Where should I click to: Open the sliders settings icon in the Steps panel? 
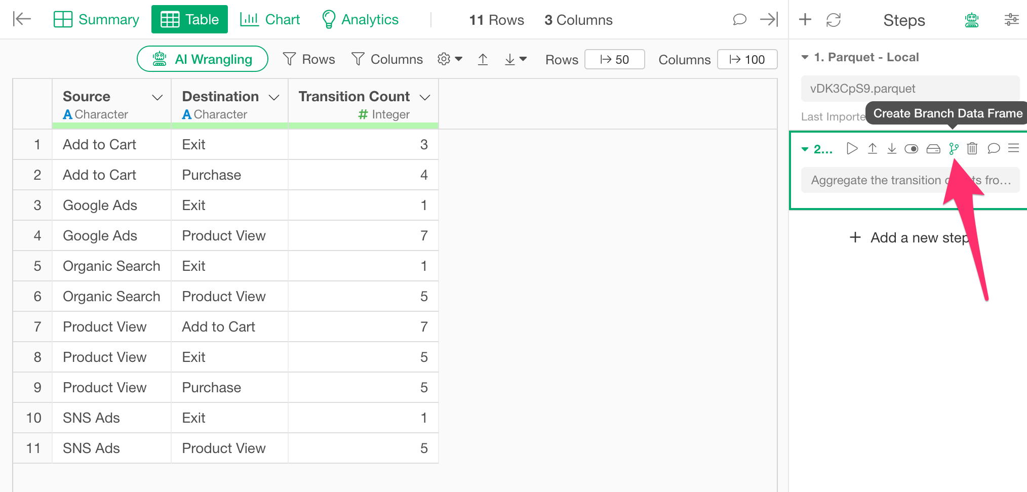(x=1011, y=20)
